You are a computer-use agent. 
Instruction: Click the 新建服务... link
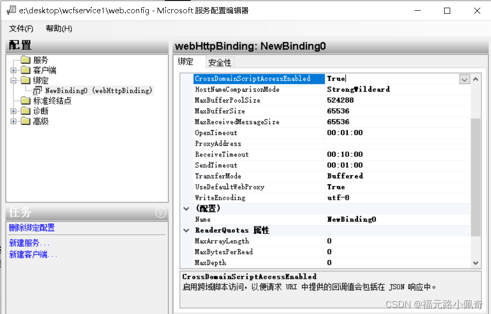click(x=30, y=243)
